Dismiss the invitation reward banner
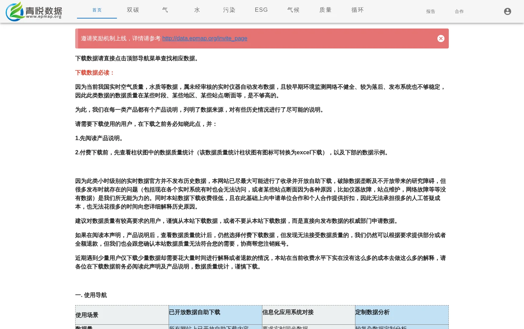 tap(441, 38)
